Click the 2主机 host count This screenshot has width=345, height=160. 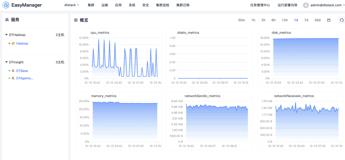(x=60, y=35)
